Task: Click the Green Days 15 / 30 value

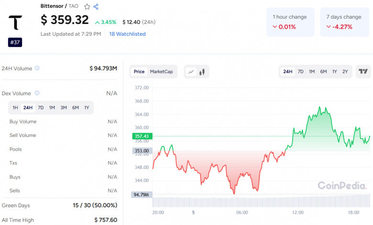Action: click(x=95, y=205)
